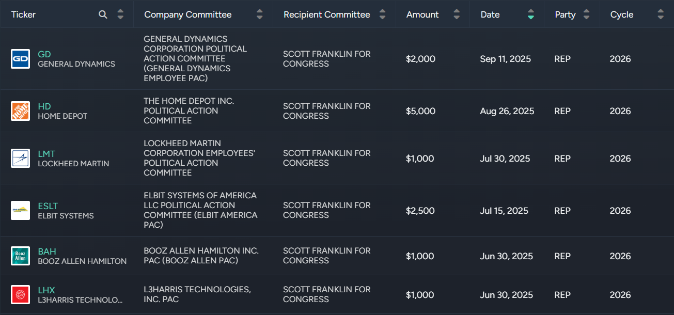Click the L3Harris logo icon
Image resolution: width=674 pixels, height=315 pixels.
tap(21, 295)
